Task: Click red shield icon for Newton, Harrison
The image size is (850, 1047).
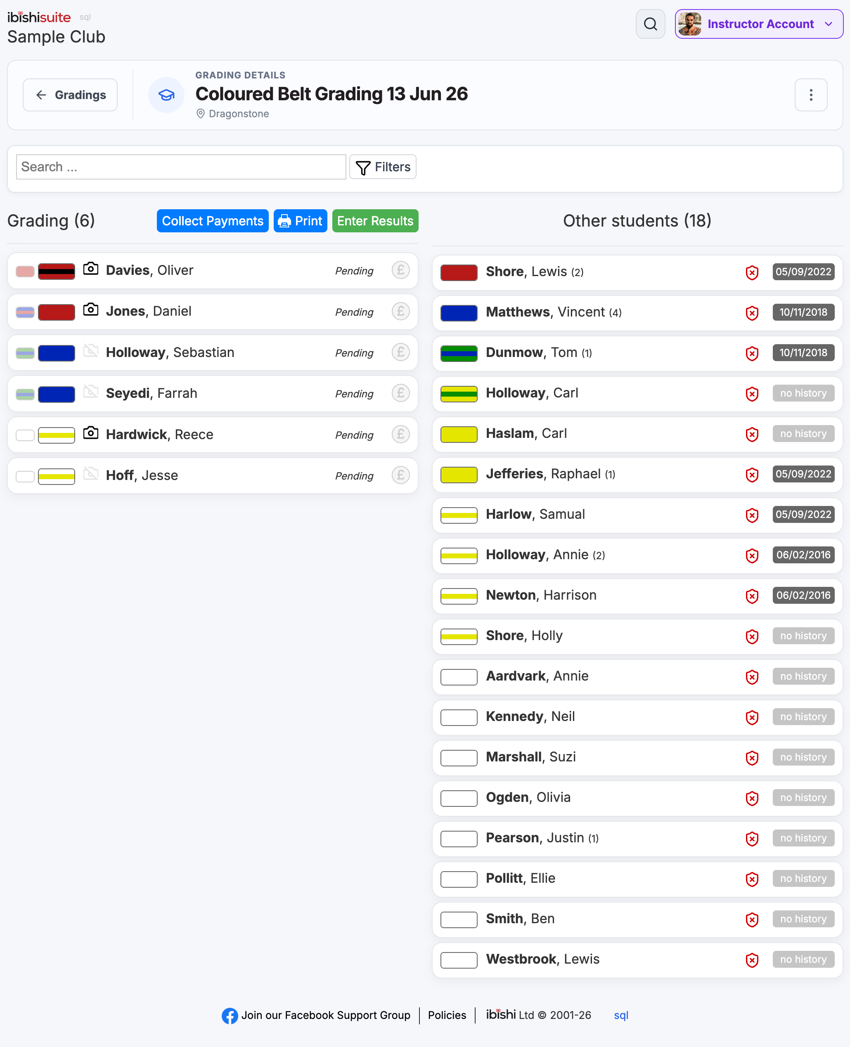Action: point(752,596)
